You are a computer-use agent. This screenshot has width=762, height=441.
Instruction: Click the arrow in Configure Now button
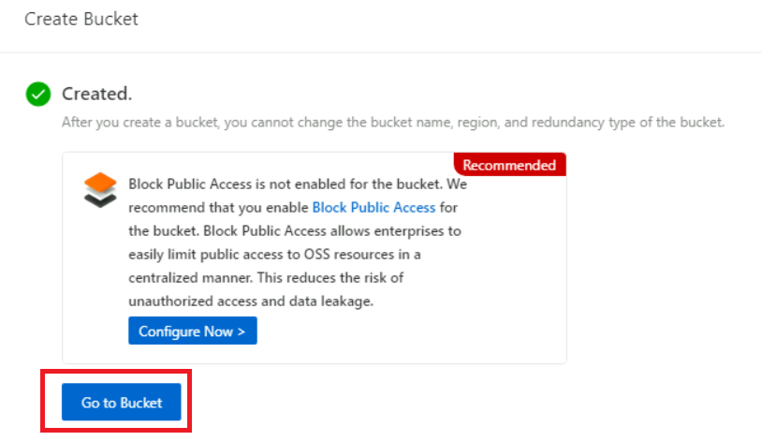pyautogui.click(x=242, y=331)
